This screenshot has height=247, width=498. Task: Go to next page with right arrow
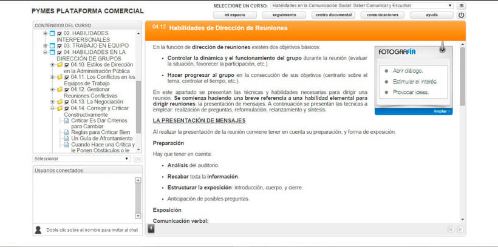(x=460, y=229)
